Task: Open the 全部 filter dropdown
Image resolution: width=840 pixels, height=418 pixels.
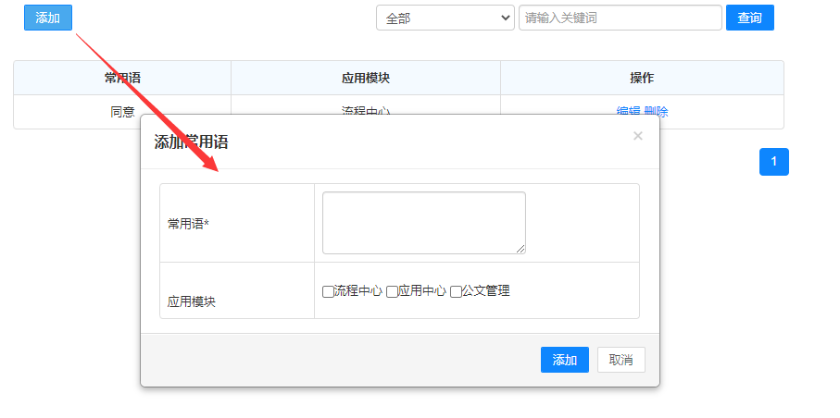Action: tap(445, 18)
